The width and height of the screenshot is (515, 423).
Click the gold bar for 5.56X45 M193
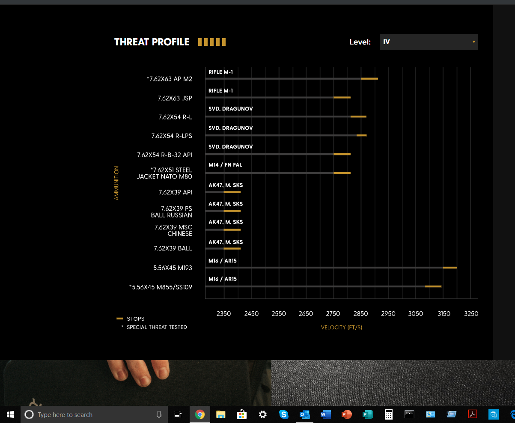pyautogui.click(x=450, y=268)
